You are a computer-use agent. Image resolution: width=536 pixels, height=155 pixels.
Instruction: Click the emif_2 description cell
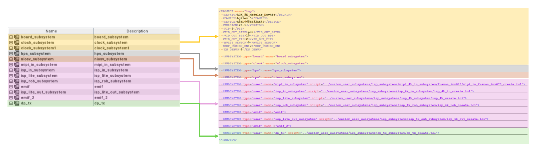(x=137, y=98)
